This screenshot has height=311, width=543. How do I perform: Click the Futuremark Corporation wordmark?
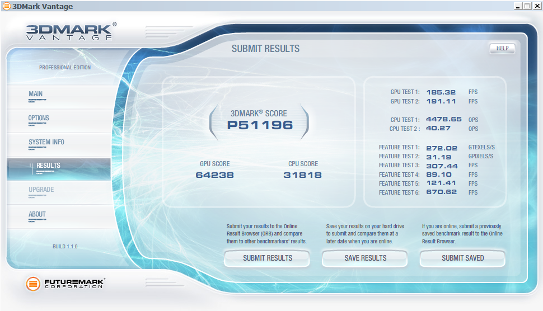click(74, 284)
